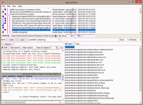Open custom/robots.txt in file list

point(80,90)
